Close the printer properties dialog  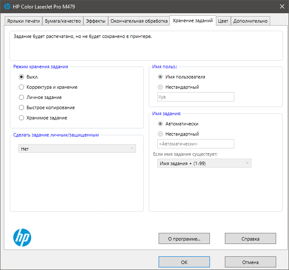282,6
